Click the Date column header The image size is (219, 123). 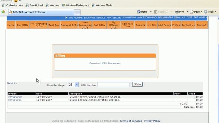(x=52, y=94)
